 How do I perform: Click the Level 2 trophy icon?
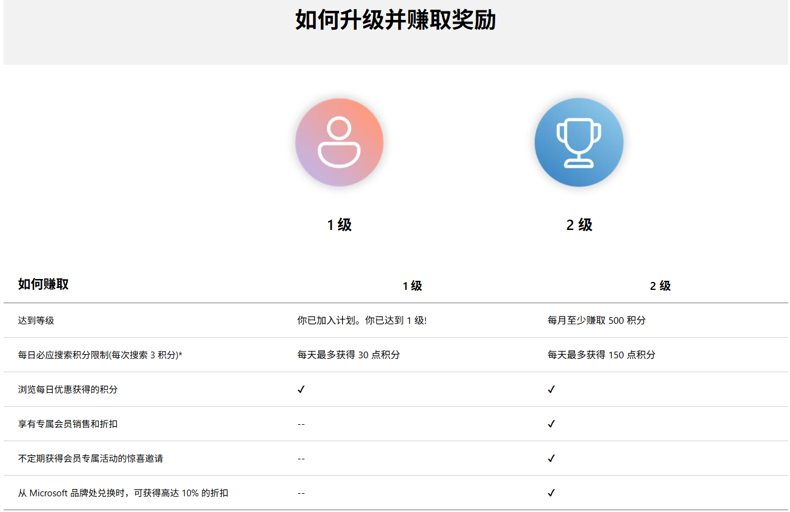point(579,142)
